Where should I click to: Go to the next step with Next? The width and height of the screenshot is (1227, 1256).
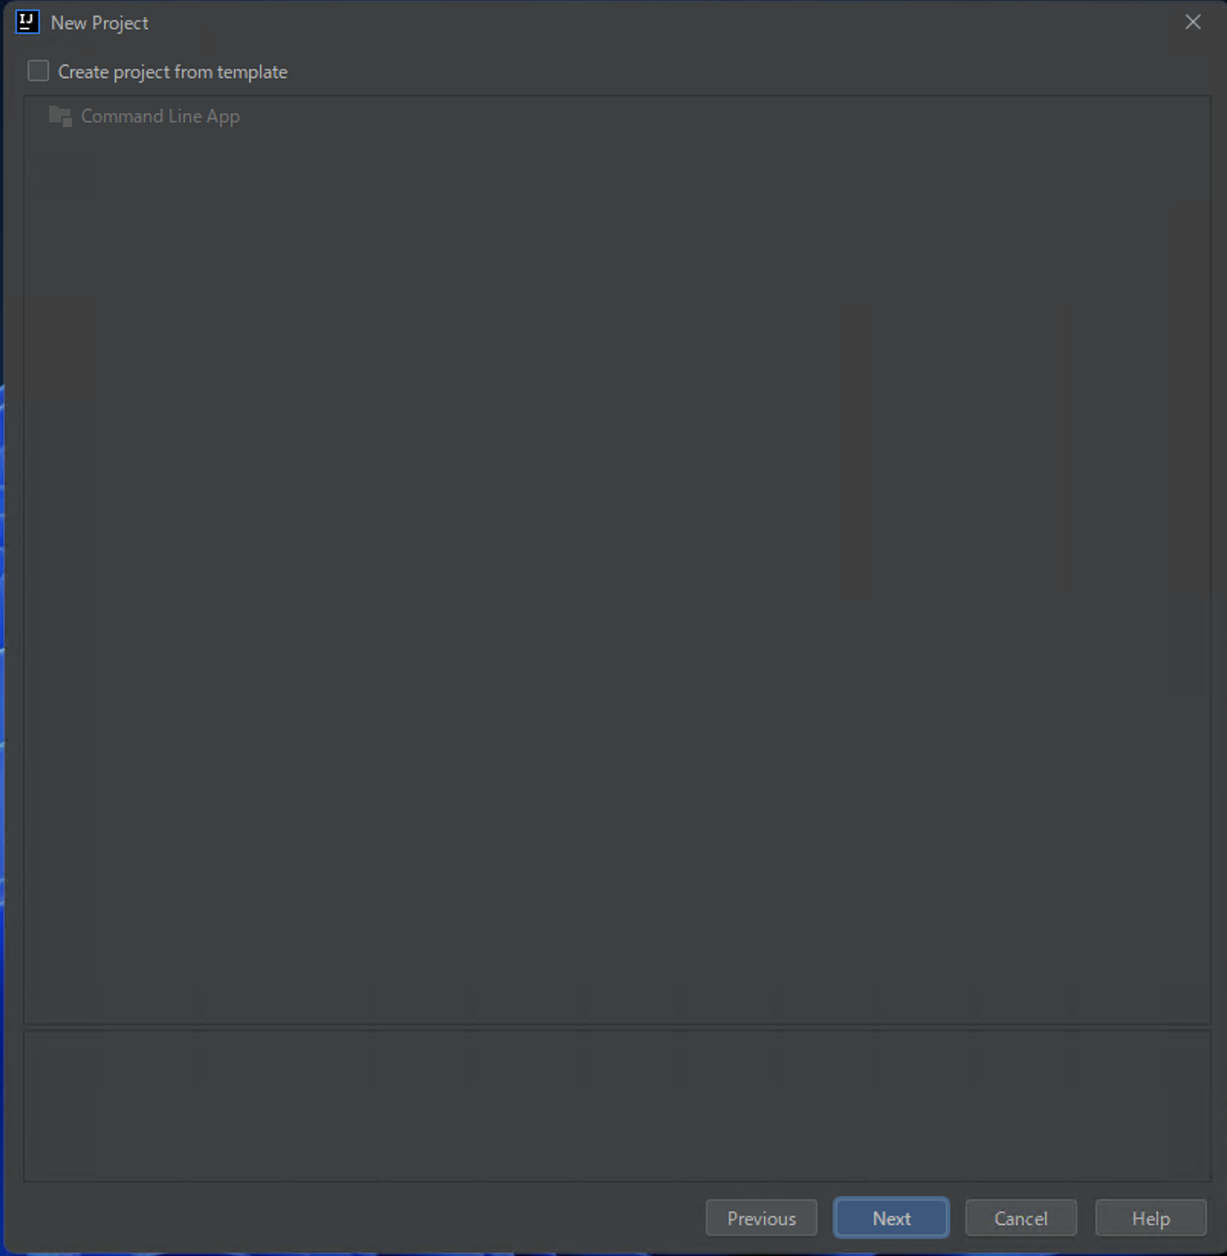tap(891, 1218)
